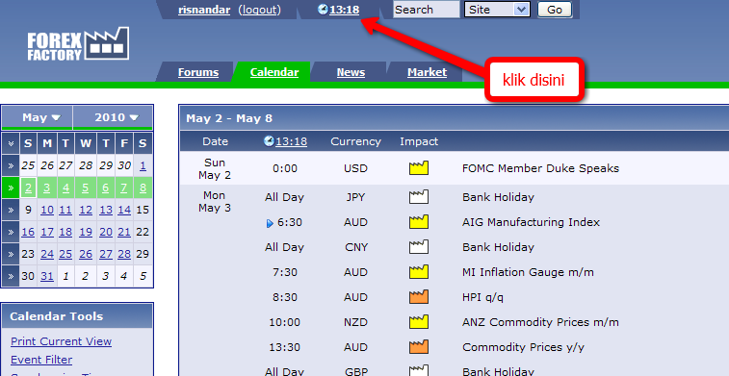
Task: Click the clock icon beside top time 13:18
Action: [323, 10]
